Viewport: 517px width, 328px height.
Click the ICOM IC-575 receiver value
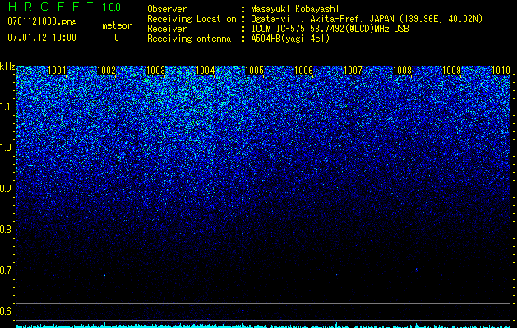[x=330, y=29]
